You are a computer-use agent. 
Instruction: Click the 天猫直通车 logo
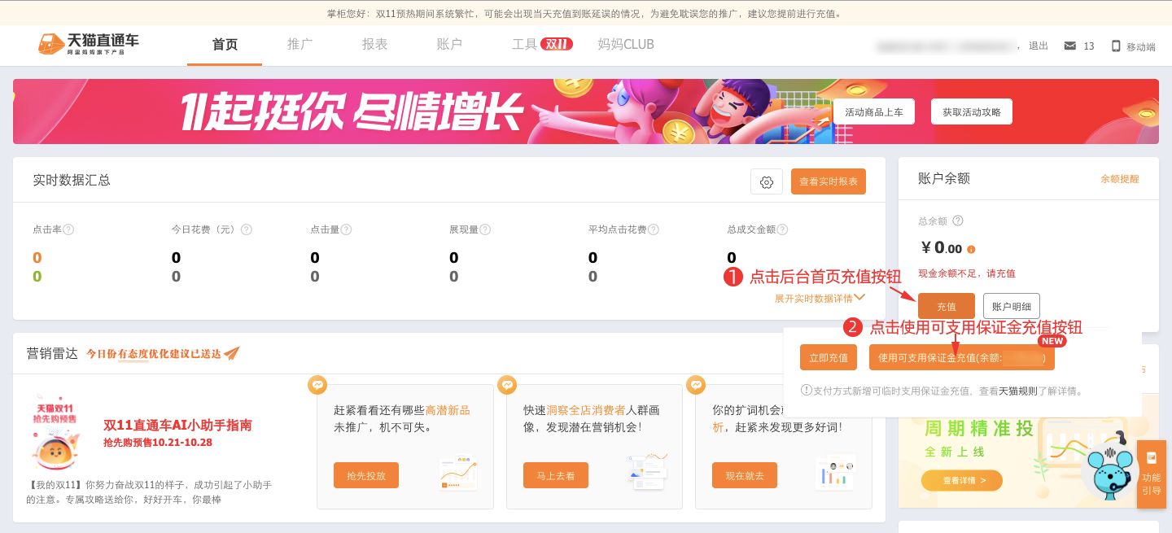[x=88, y=44]
